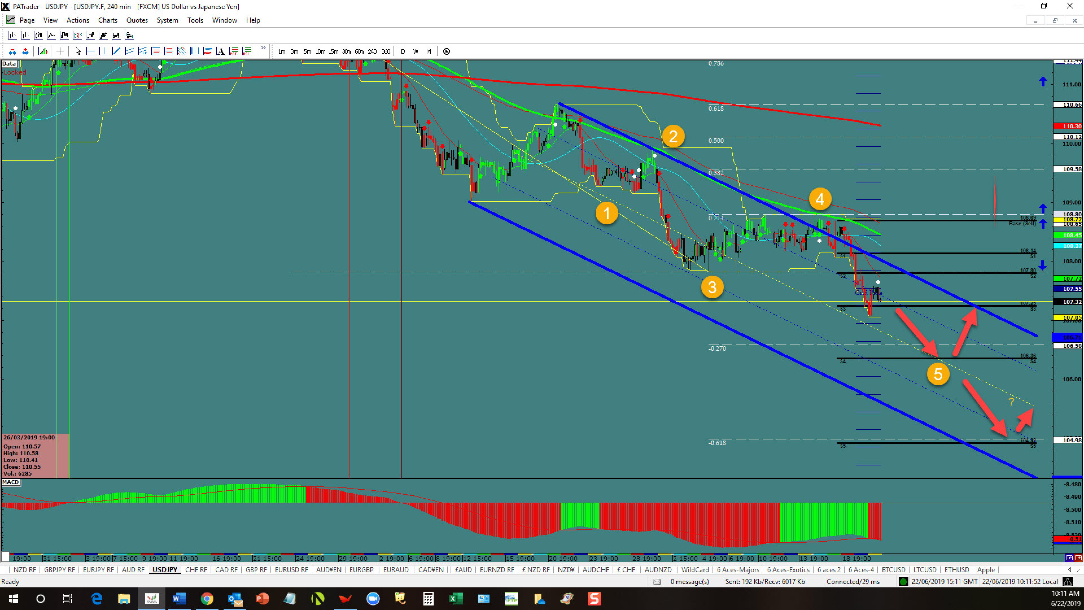Open the indicators chart icon
Image resolution: width=1084 pixels, height=610 pixels.
[x=43, y=51]
